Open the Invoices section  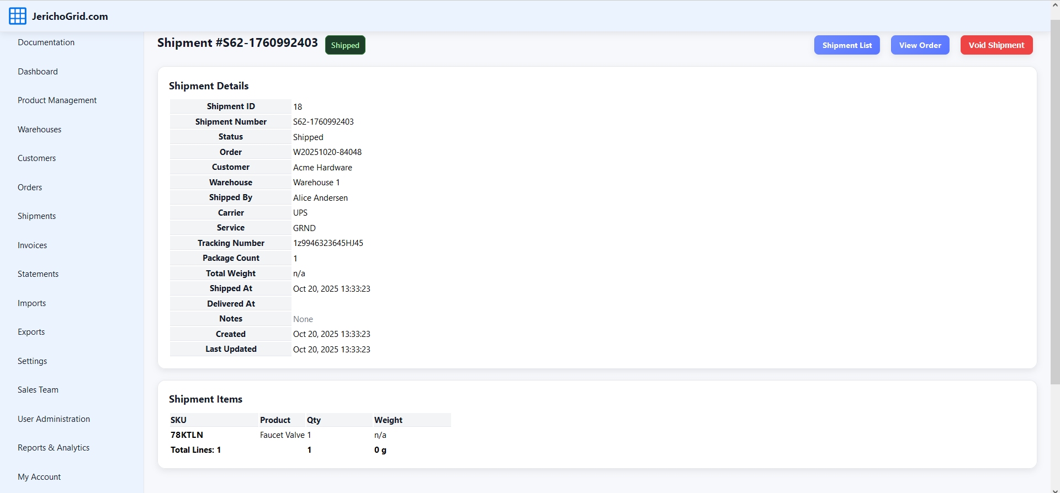click(x=32, y=245)
